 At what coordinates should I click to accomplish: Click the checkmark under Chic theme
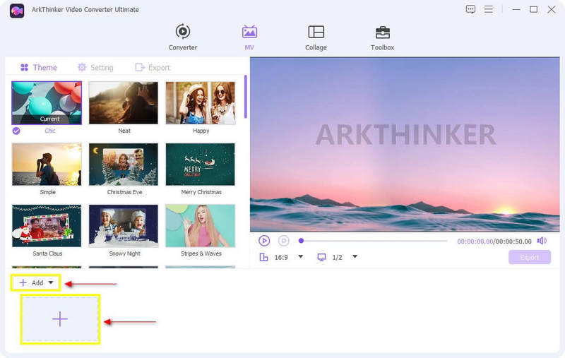tap(16, 131)
